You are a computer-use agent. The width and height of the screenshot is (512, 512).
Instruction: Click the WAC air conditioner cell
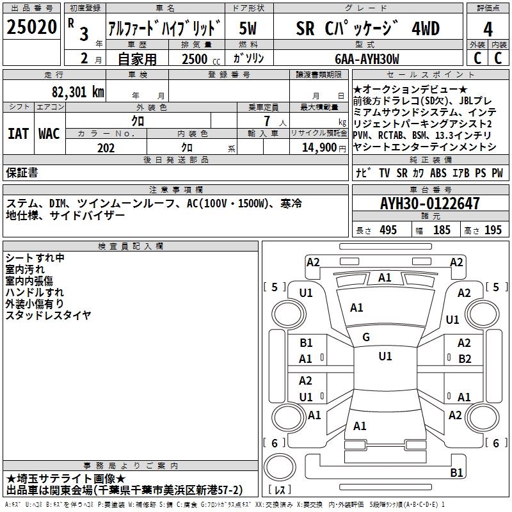[49, 133]
